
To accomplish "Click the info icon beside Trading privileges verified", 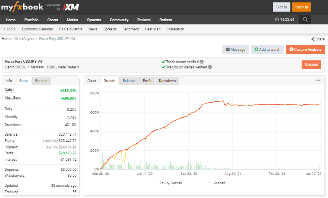I will 210,67.
